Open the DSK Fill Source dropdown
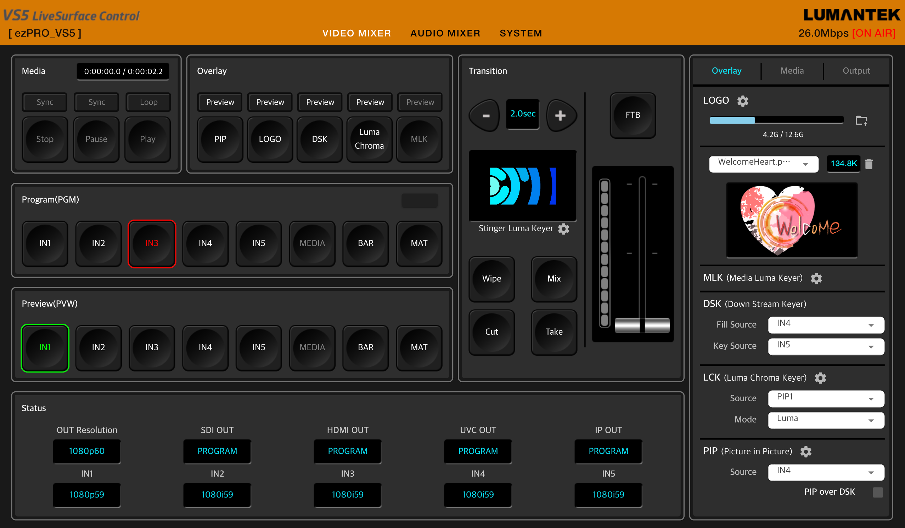 826,325
